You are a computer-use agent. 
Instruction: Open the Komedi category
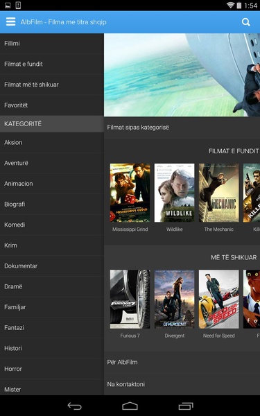pyautogui.click(x=52, y=225)
